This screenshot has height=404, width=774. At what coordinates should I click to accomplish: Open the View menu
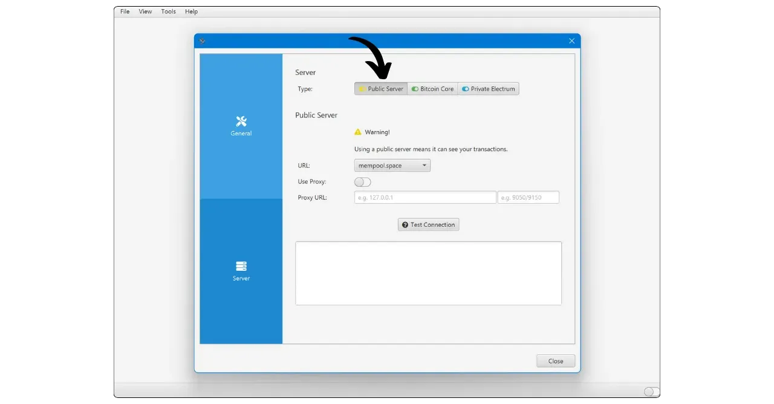145,11
